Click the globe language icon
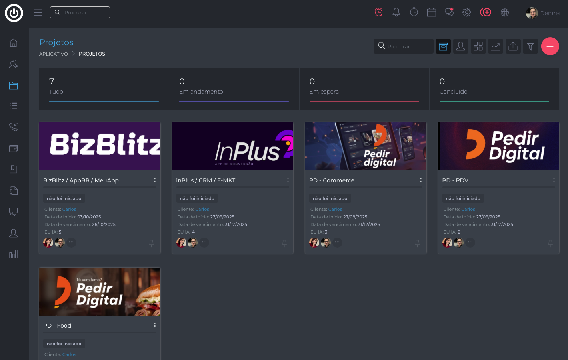Image resolution: width=568 pixels, height=360 pixels. (505, 12)
